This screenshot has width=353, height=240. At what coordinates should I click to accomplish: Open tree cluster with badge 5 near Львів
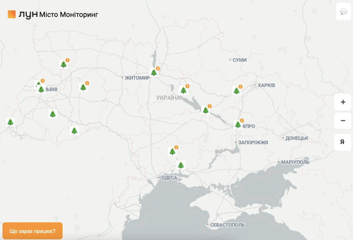click(x=38, y=84)
